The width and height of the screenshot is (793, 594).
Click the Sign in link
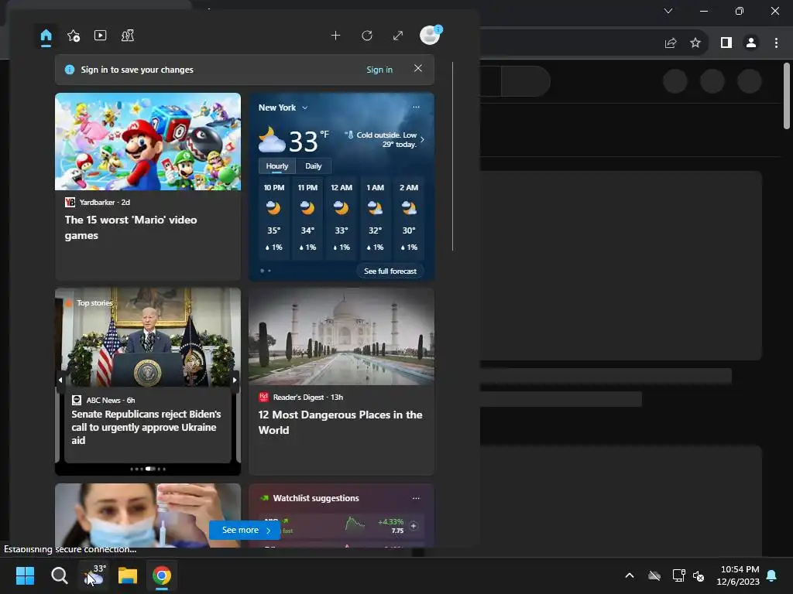379,70
